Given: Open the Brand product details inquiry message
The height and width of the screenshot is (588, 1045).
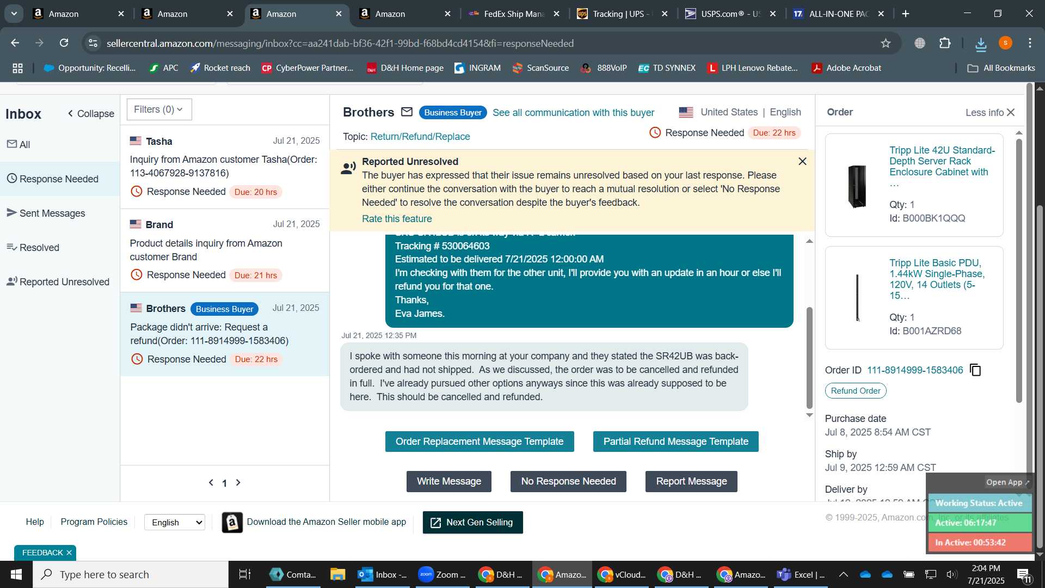Looking at the screenshot, I should coord(225,250).
